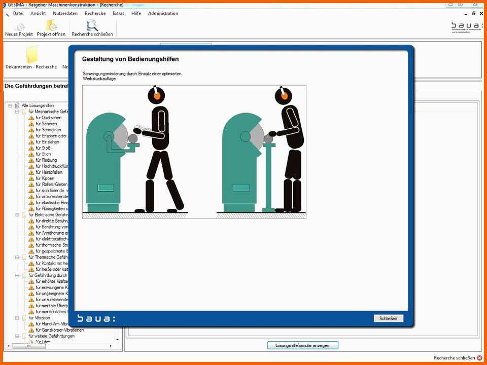Click the warning icon beside für Stoß
This screenshot has height=365, width=487.
tap(31, 149)
